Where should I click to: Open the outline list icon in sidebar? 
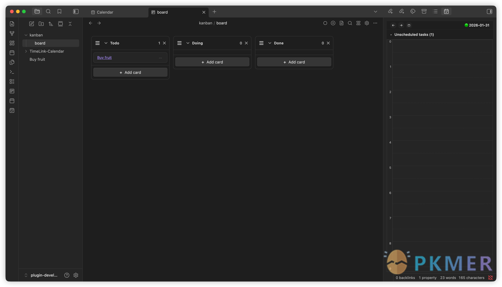(435, 11)
